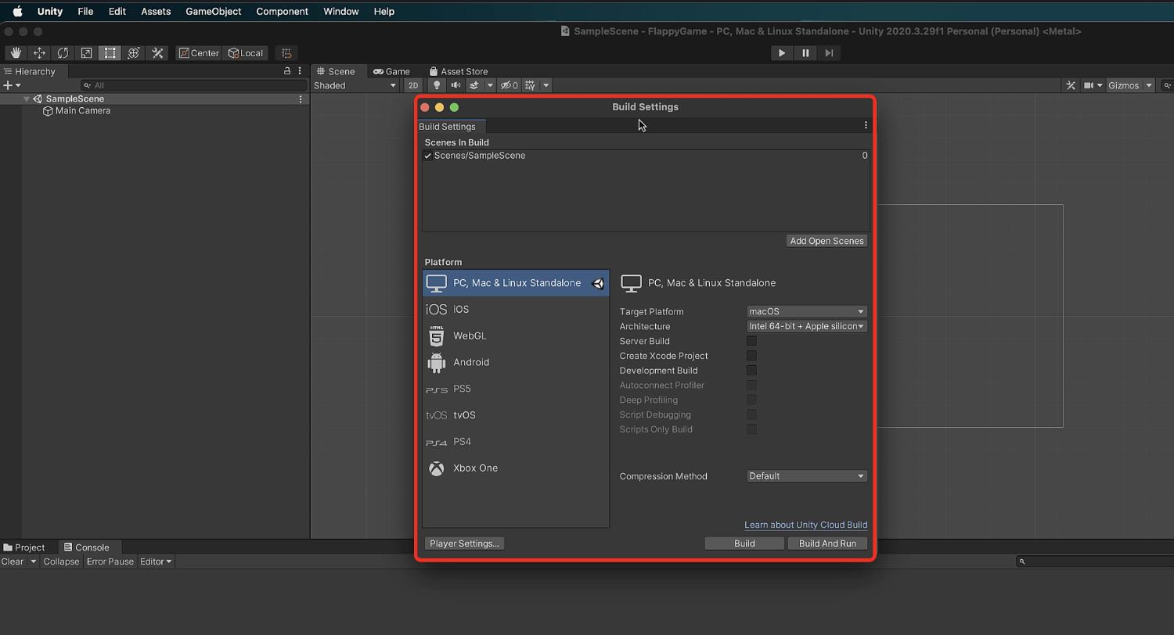Select Android platform
The height and width of the screenshot is (635, 1174).
516,363
